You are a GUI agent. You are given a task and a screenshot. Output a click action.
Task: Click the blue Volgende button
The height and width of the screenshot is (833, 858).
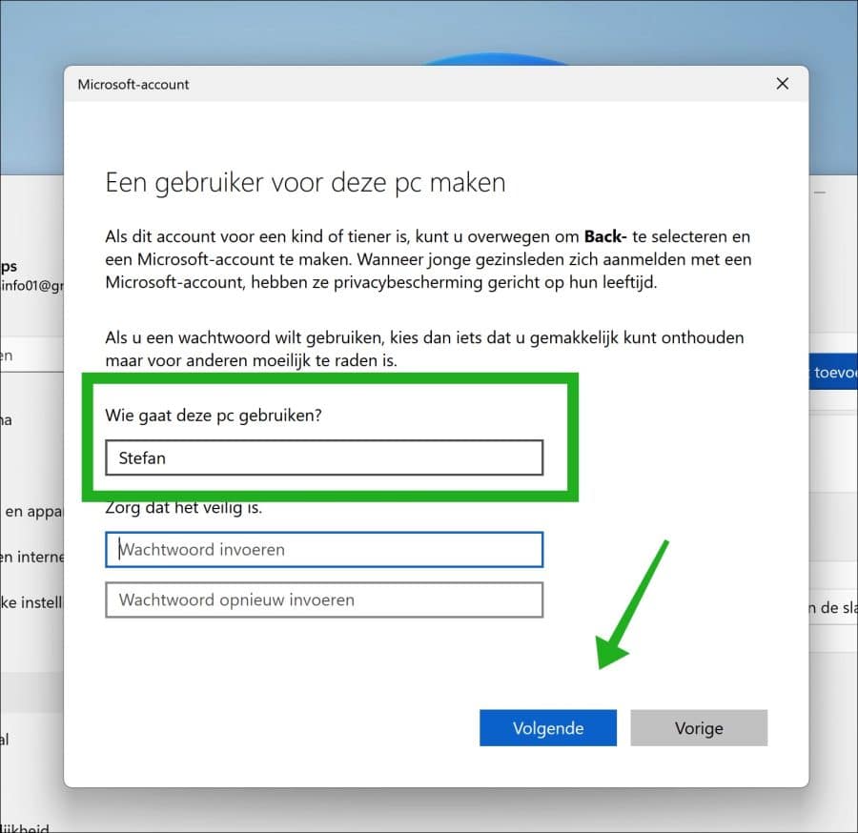(x=548, y=727)
